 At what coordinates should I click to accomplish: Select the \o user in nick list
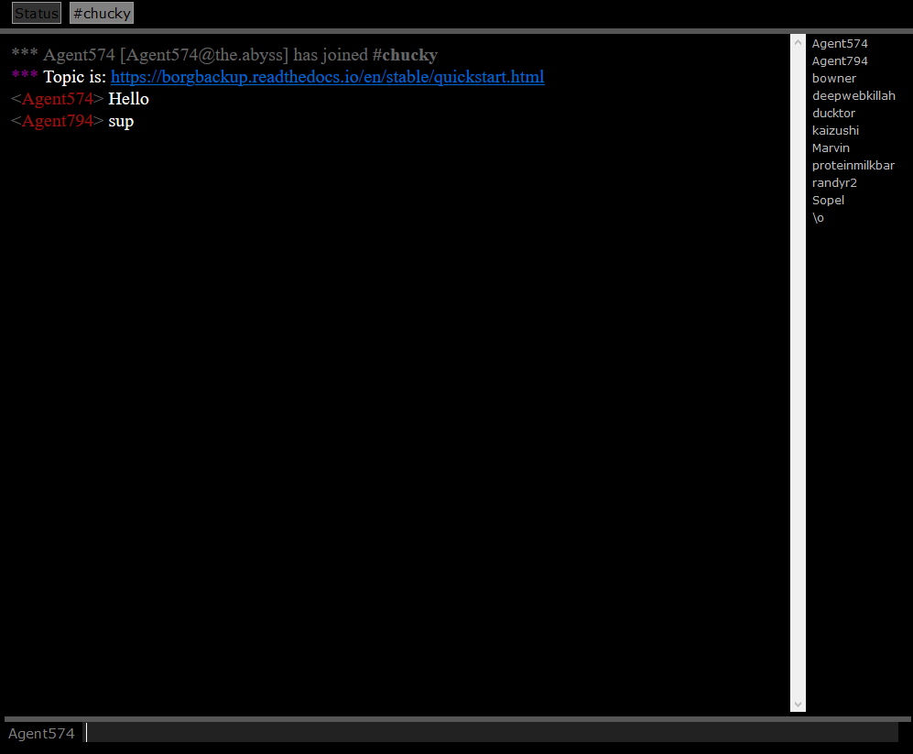pyautogui.click(x=818, y=218)
